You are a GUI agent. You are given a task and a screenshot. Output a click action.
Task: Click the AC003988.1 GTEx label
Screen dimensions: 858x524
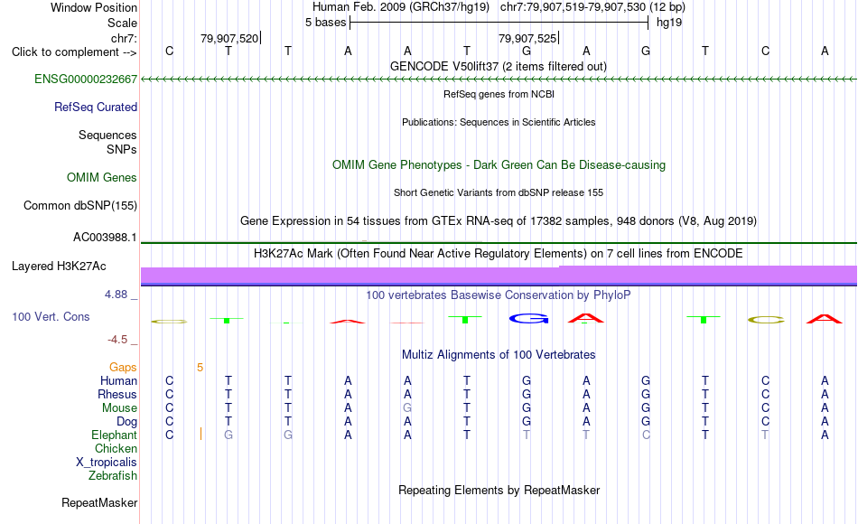(105, 237)
